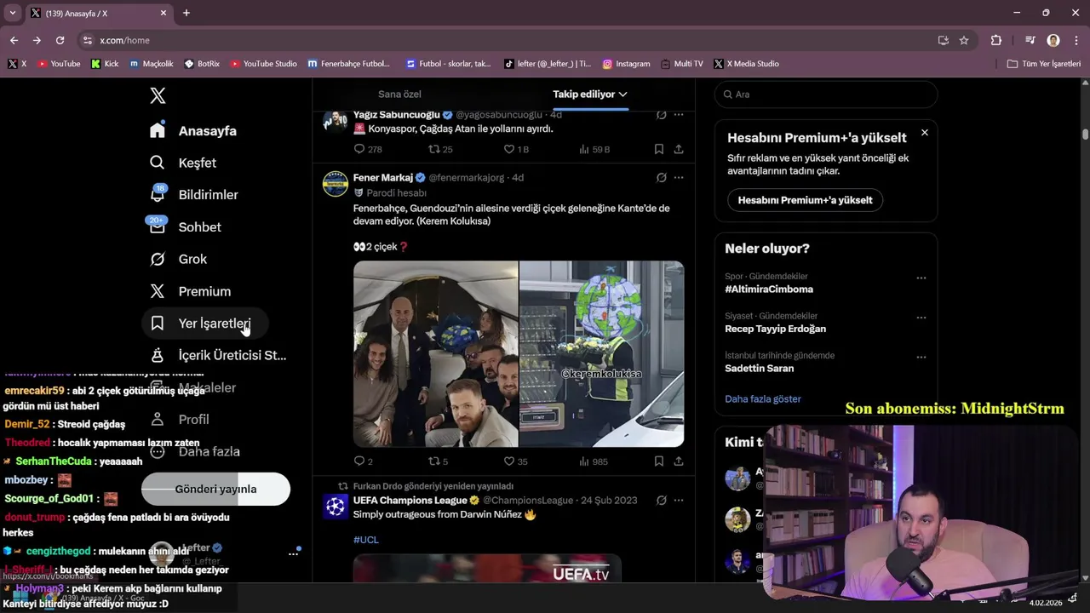Image resolution: width=1090 pixels, height=613 pixels.
Task: Bookmark Yağız Sabuncuoğlu post
Action: coord(659,149)
